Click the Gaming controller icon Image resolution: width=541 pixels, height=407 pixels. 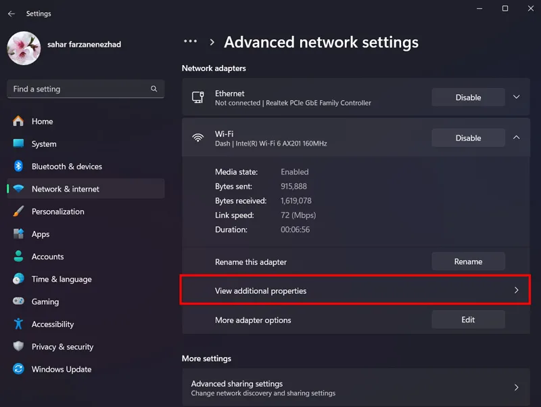(19, 301)
